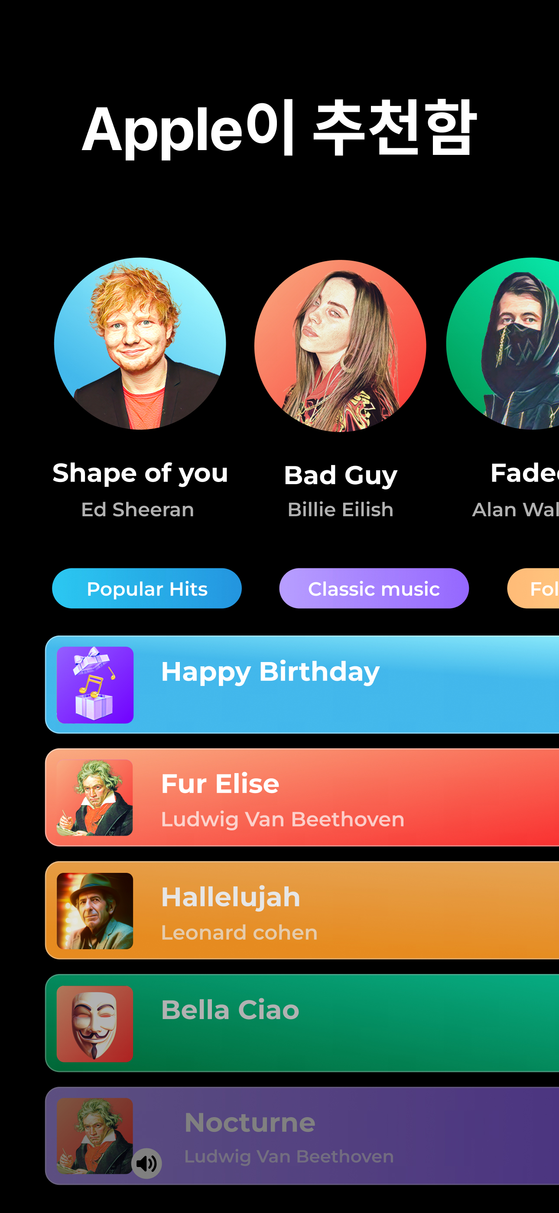Tap the Beethoven portrait on Nocturne

click(95, 1136)
